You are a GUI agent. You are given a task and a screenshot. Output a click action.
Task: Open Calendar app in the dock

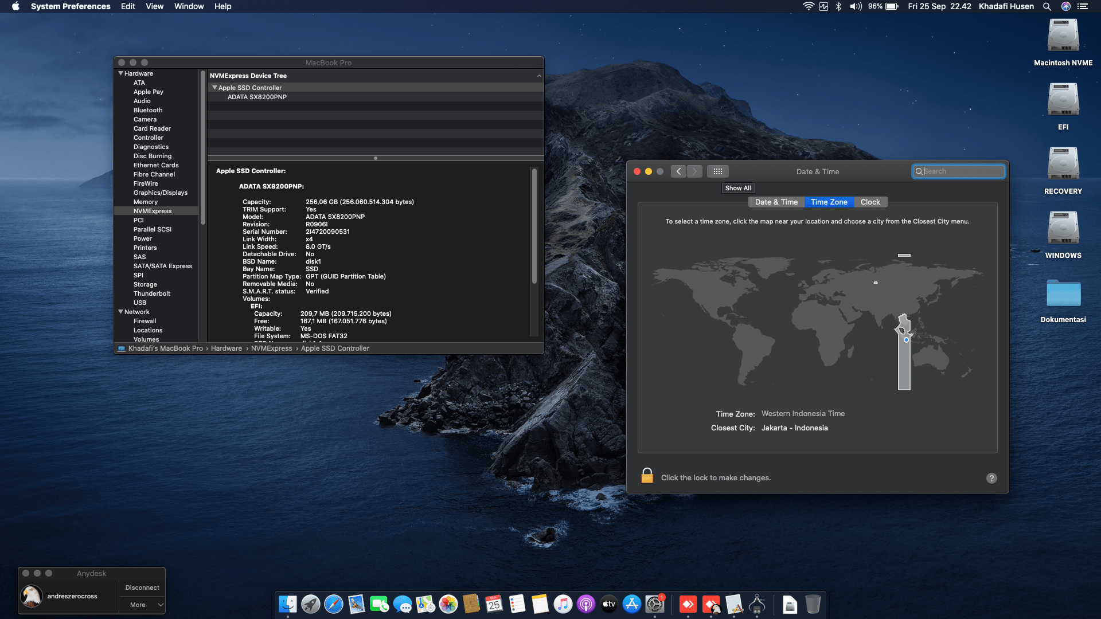click(494, 604)
